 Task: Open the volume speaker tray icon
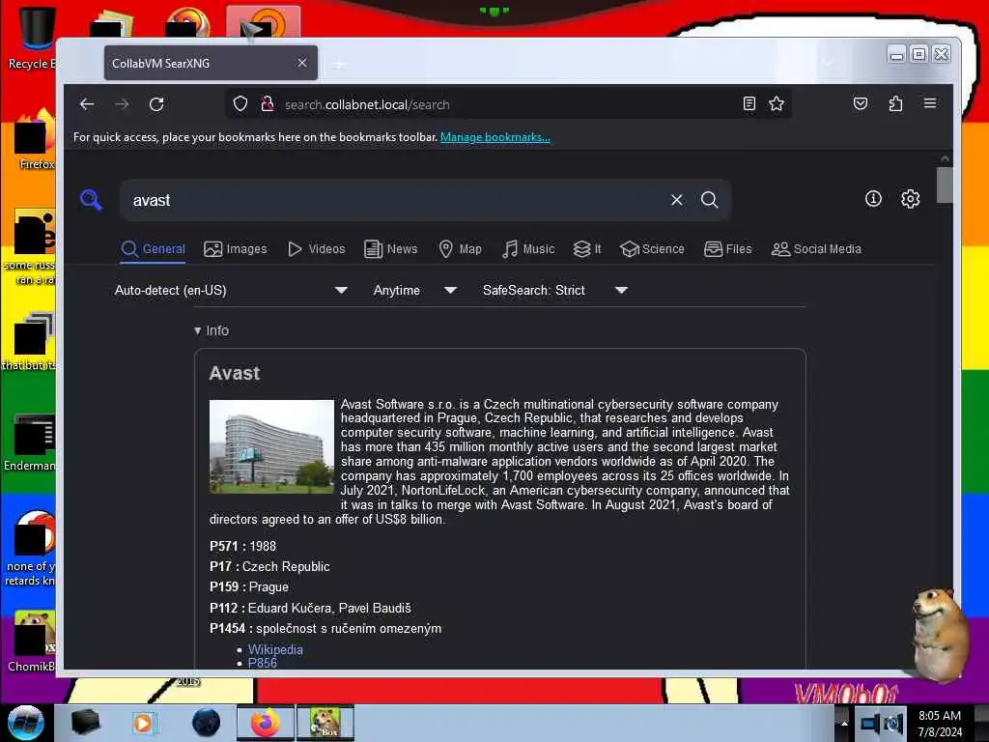click(x=892, y=723)
